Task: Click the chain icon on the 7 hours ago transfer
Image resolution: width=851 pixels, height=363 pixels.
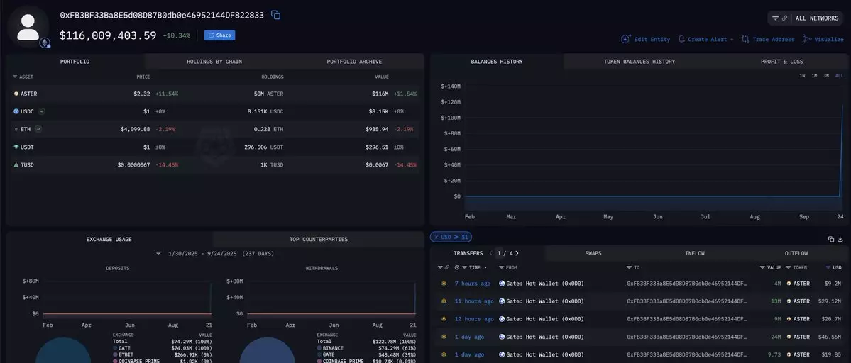Action: (x=444, y=284)
